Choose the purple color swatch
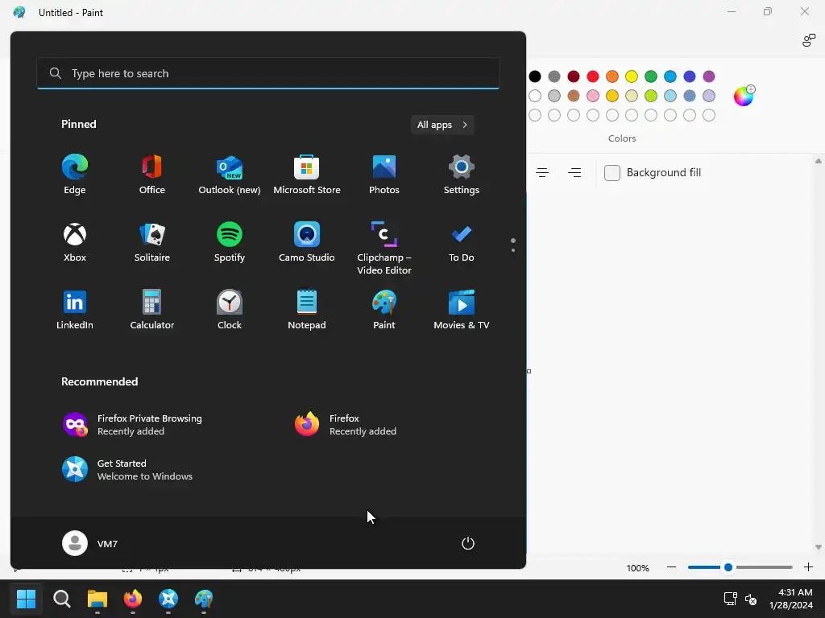This screenshot has height=618, width=825. (x=709, y=76)
